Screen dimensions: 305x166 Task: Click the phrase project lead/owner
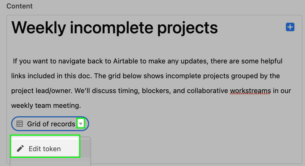42,91
